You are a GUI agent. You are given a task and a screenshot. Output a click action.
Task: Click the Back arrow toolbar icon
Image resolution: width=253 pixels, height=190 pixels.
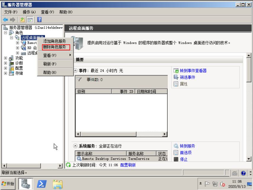tap(6, 20)
